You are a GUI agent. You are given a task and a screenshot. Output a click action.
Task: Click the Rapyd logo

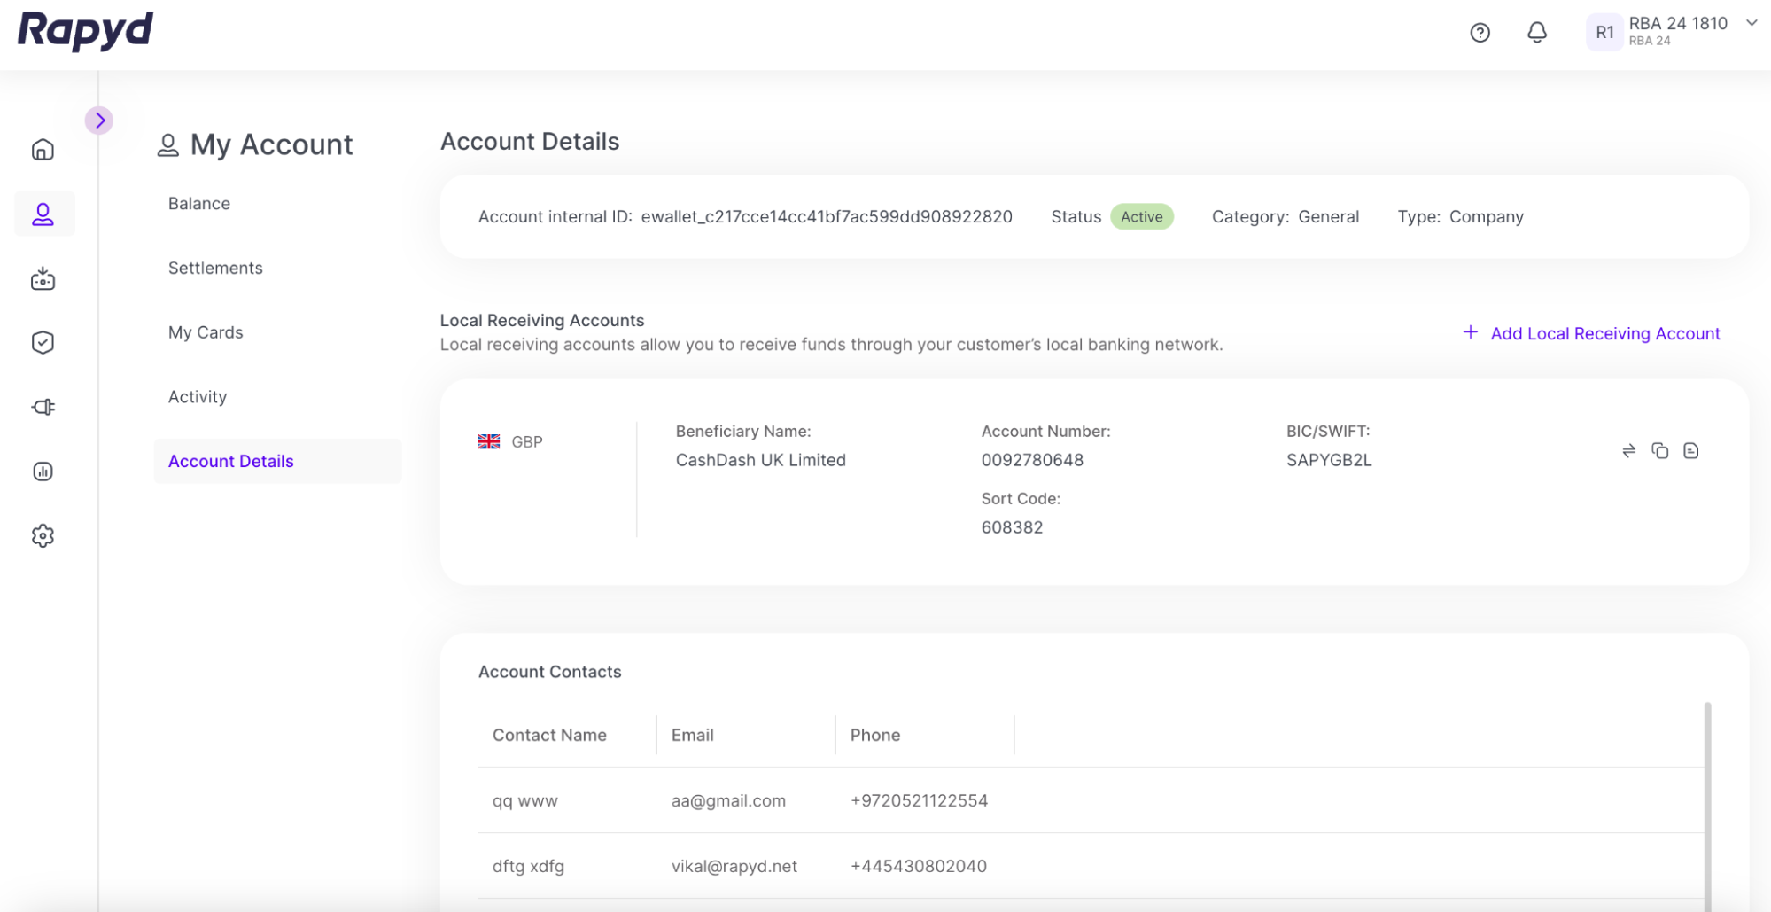pos(85,31)
